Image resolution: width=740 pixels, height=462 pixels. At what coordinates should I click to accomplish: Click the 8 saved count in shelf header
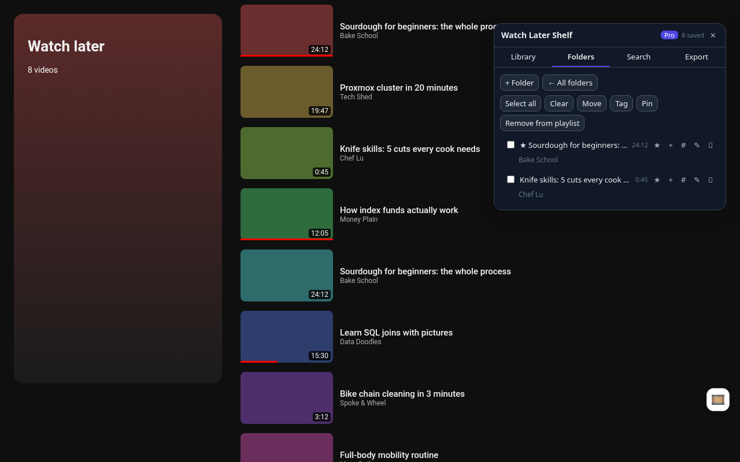pos(693,35)
